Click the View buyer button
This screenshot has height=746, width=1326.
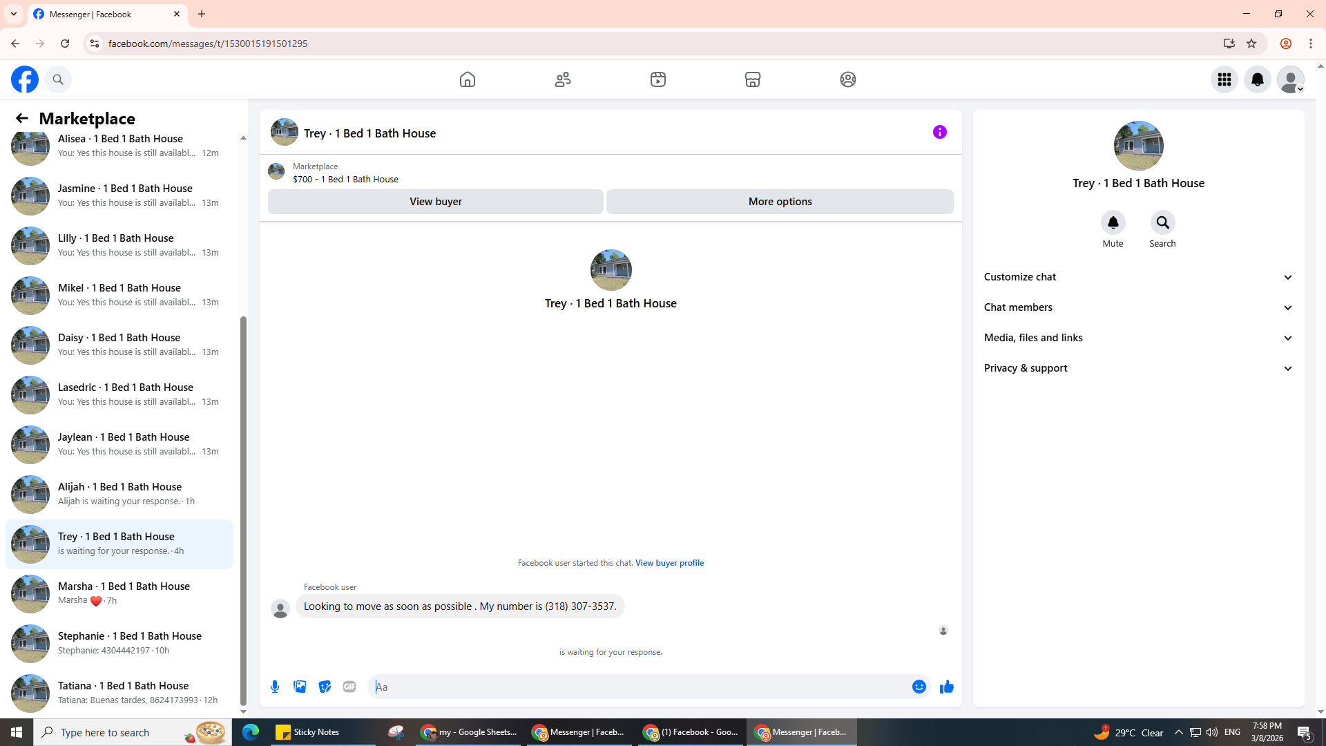point(435,202)
